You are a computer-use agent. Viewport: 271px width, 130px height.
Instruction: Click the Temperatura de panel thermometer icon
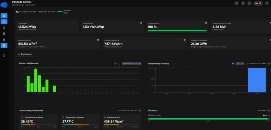64,117
